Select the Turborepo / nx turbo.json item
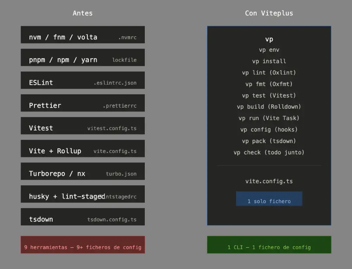The width and height of the screenshot is (352, 269). [x=82, y=171]
